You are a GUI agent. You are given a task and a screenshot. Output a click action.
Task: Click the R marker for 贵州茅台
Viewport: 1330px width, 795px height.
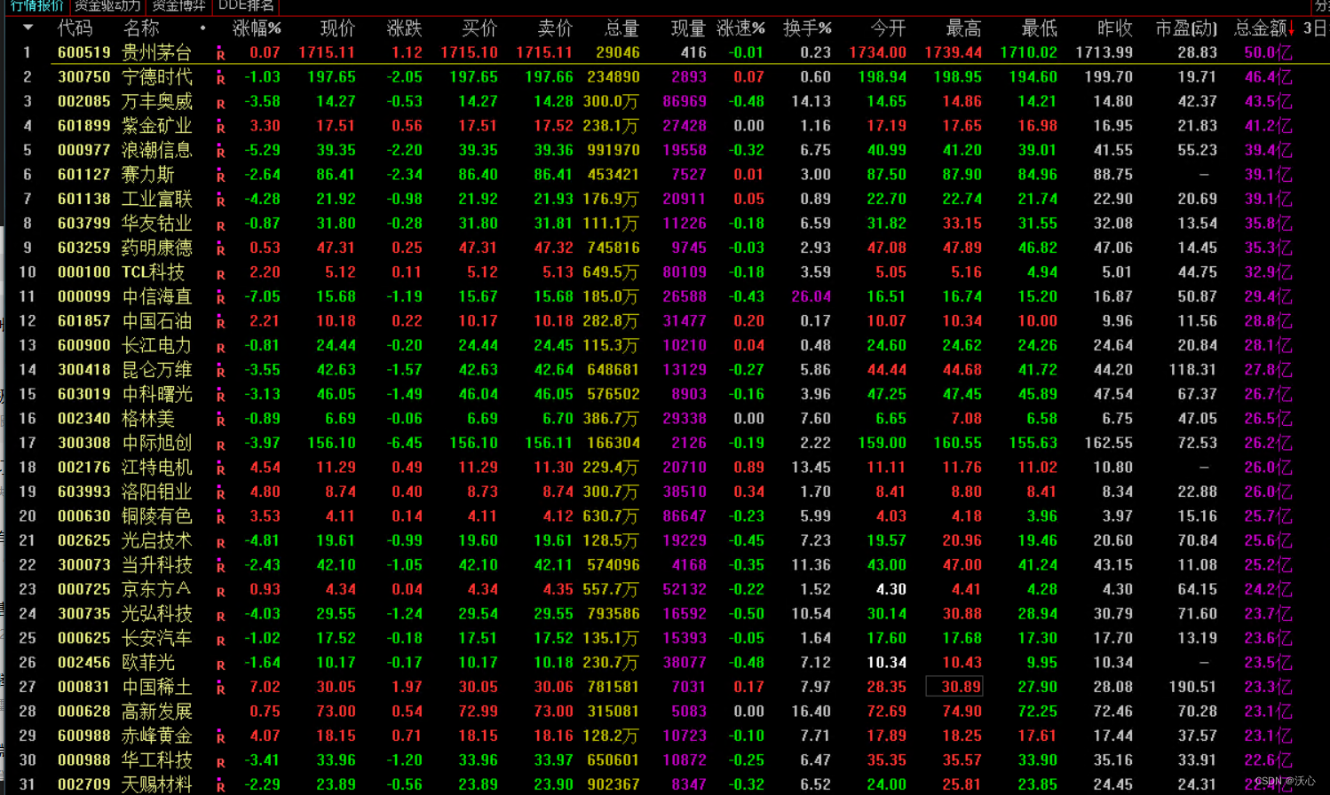(220, 54)
